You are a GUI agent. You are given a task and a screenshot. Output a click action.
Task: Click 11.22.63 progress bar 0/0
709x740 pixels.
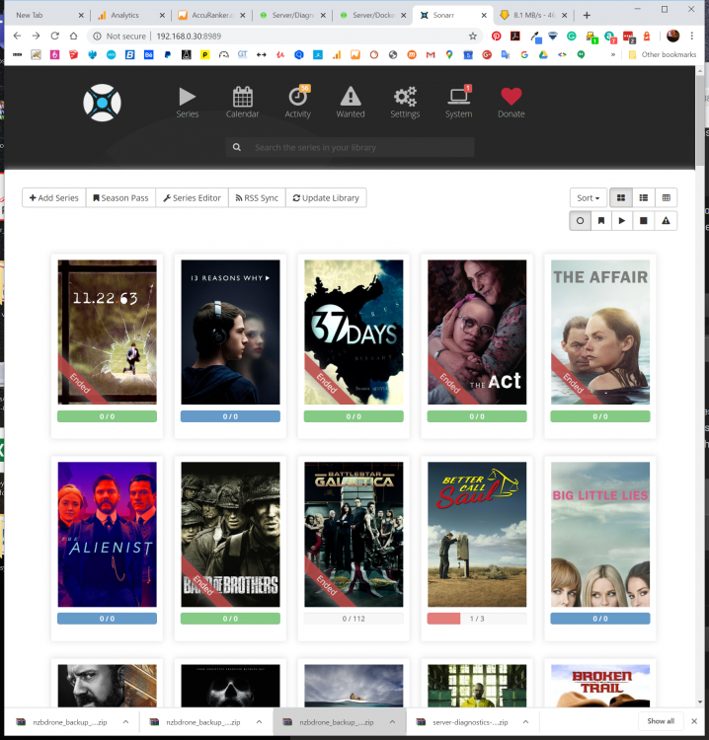click(108, 416)
